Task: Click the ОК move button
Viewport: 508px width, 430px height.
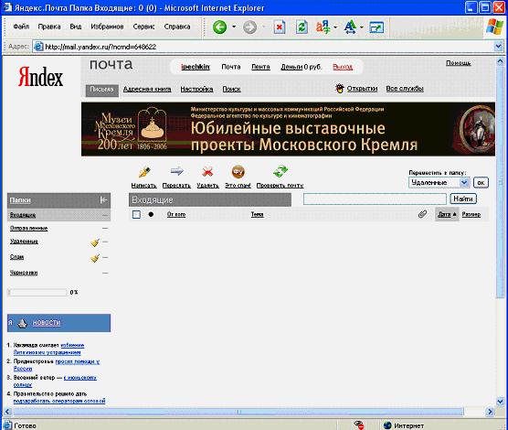Action: tap(481, 182)
